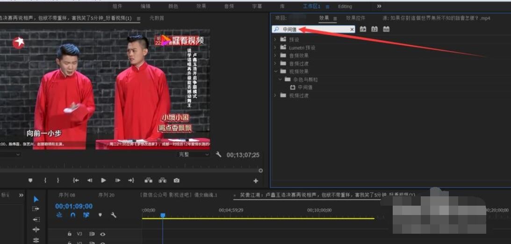Open the button editor plus icon
This screenshot has height=244, width=511.
pos(256,181)
